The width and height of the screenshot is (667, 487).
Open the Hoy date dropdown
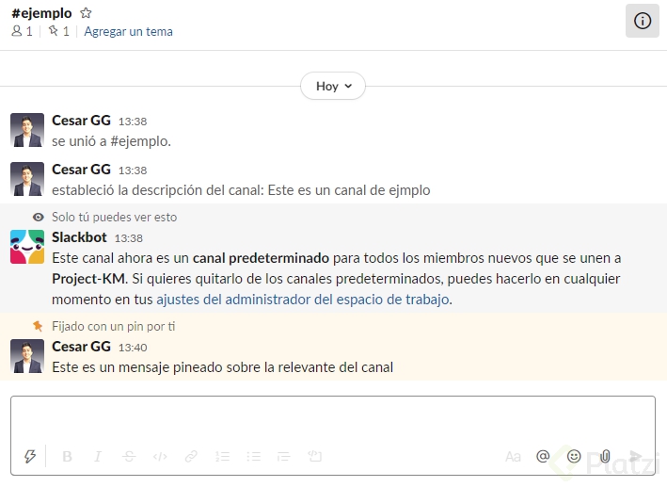pyautogui.click(x=333, y=86)
